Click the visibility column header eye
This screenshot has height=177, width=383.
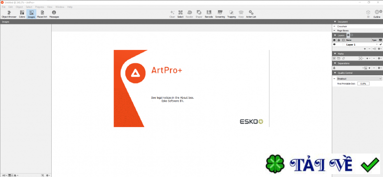334,40
